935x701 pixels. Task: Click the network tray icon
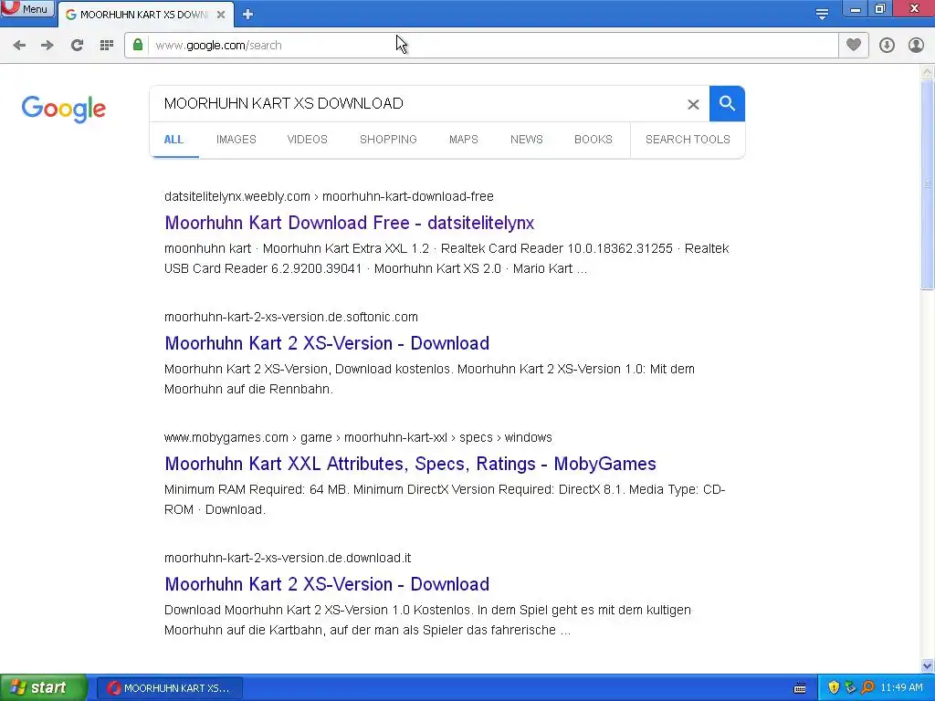[x=850, y=687]
